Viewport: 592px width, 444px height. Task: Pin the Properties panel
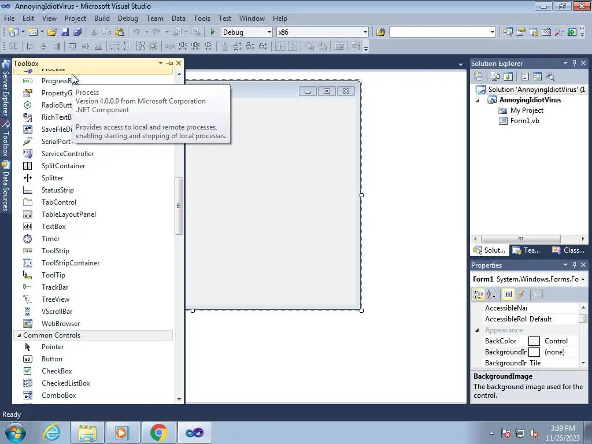coord(574,265)
